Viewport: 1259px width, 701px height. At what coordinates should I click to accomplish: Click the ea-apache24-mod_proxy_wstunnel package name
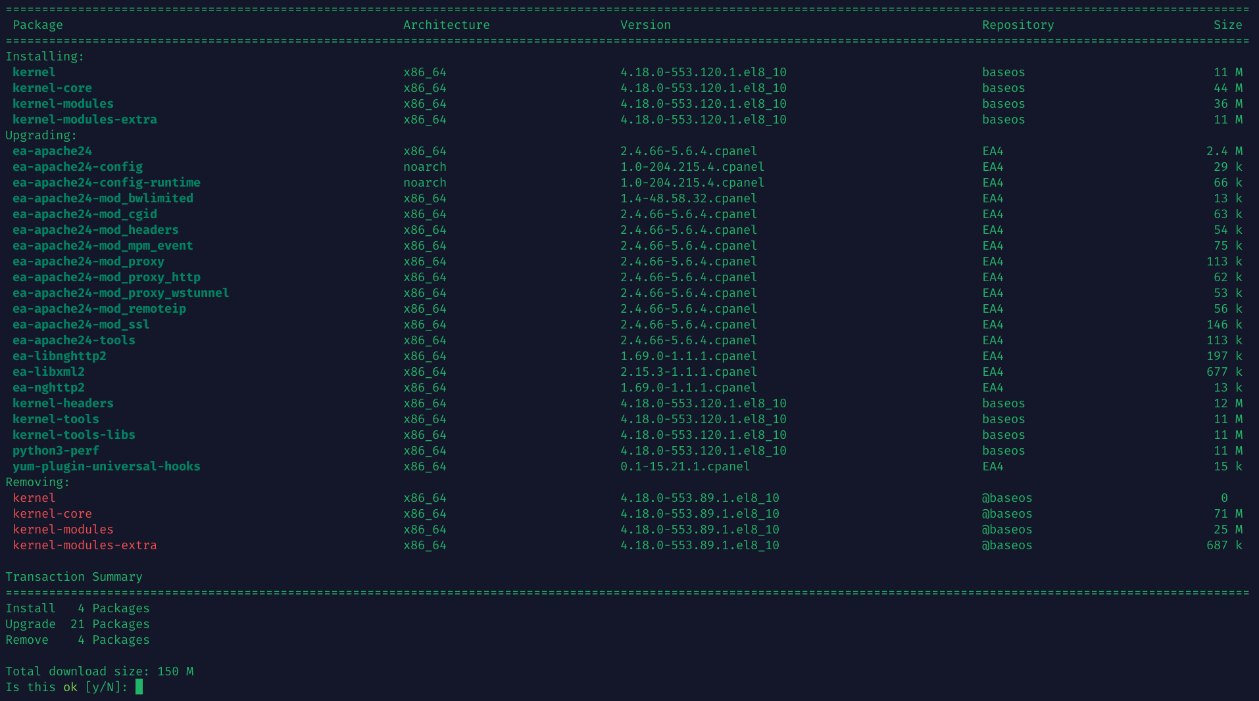click(x=120, y=293)
